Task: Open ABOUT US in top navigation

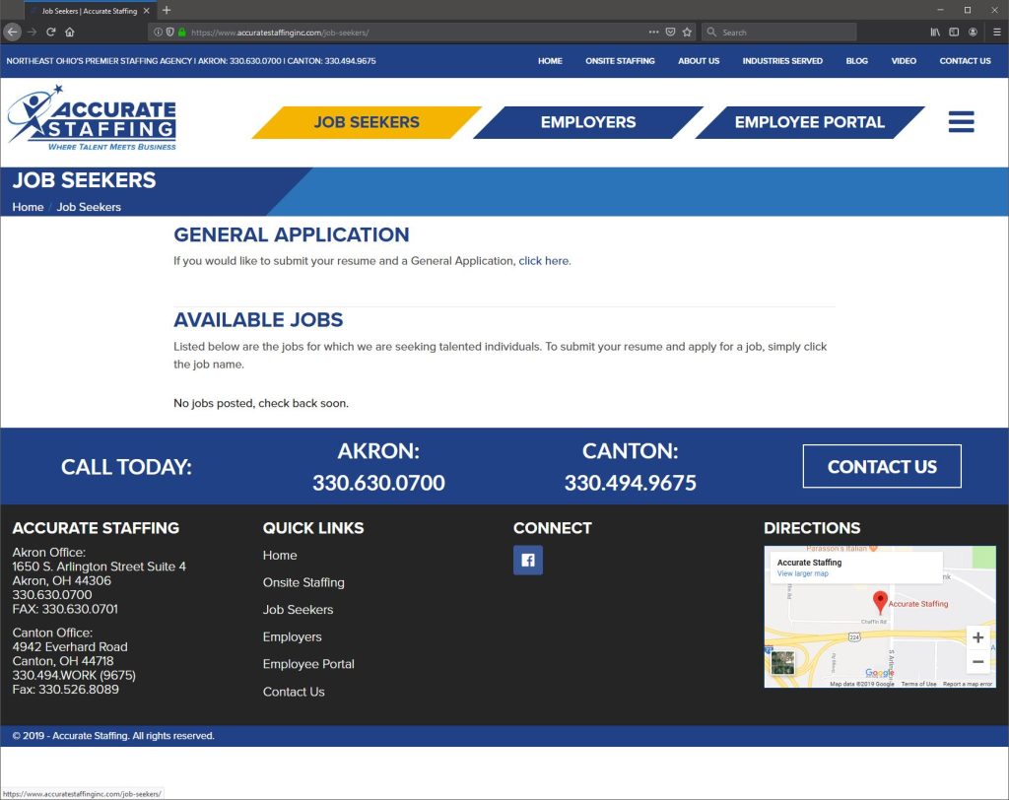Action: (699, 61)
